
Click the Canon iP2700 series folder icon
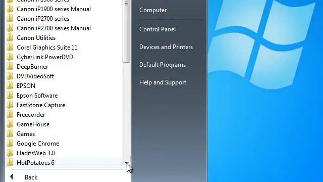coord(10,19)
